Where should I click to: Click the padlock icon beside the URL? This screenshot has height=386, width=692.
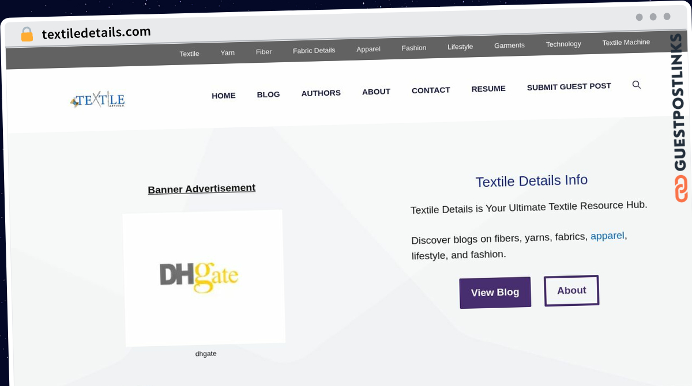(27, 35)
